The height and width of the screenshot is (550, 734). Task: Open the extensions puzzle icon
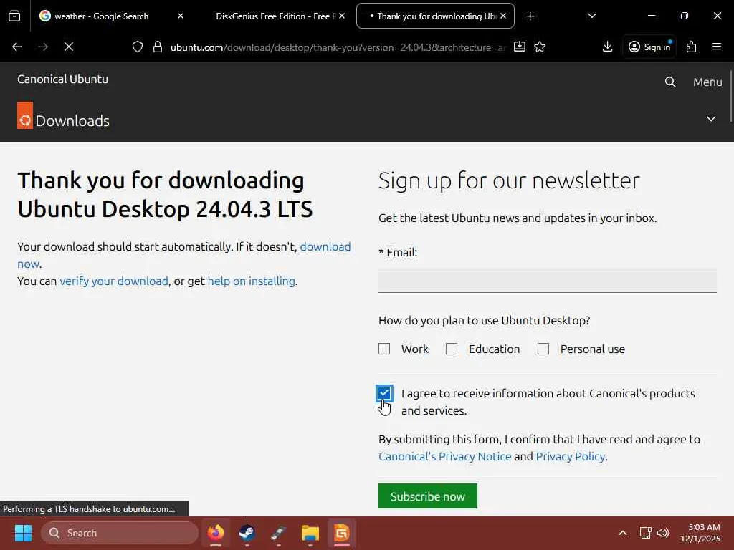[692, 47]
